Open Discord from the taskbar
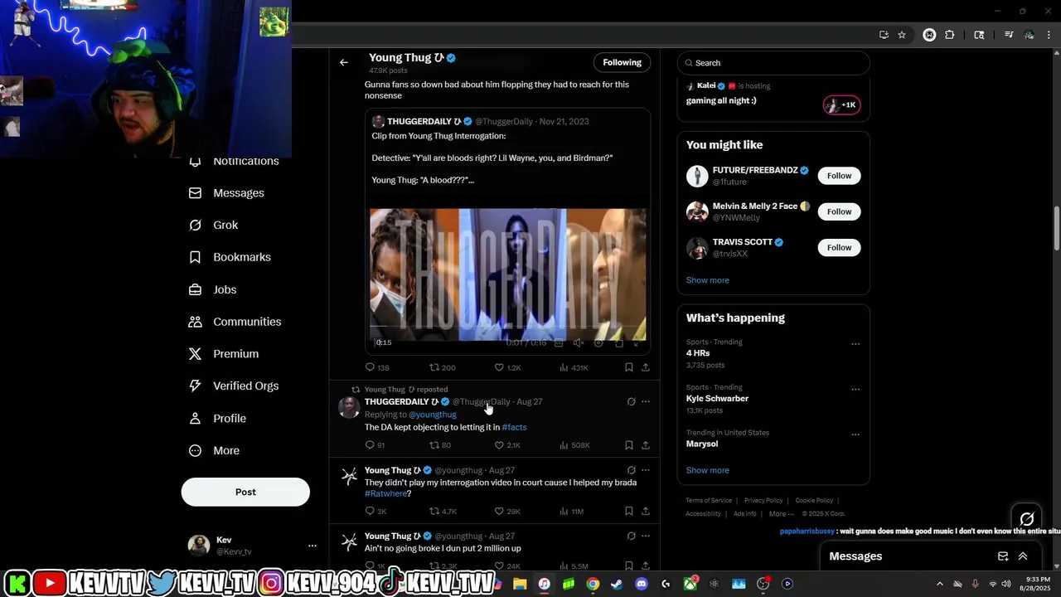 point(642,584)
